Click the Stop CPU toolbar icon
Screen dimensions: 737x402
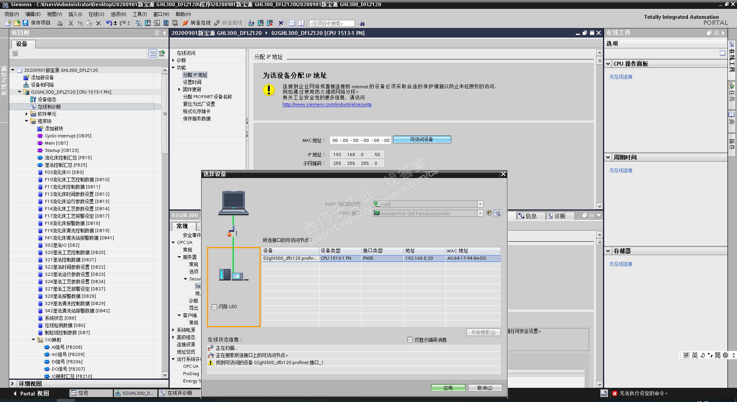click(x=270, y=23)
